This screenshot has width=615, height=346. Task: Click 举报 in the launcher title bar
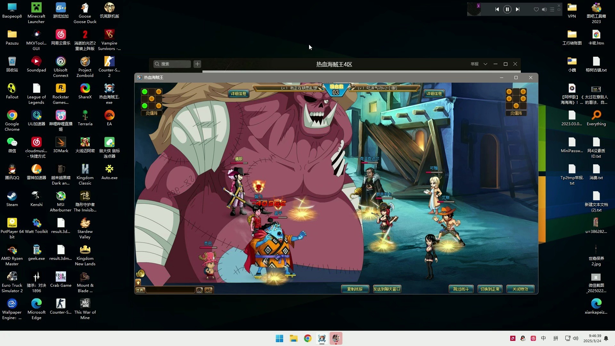tap(475, 64)
